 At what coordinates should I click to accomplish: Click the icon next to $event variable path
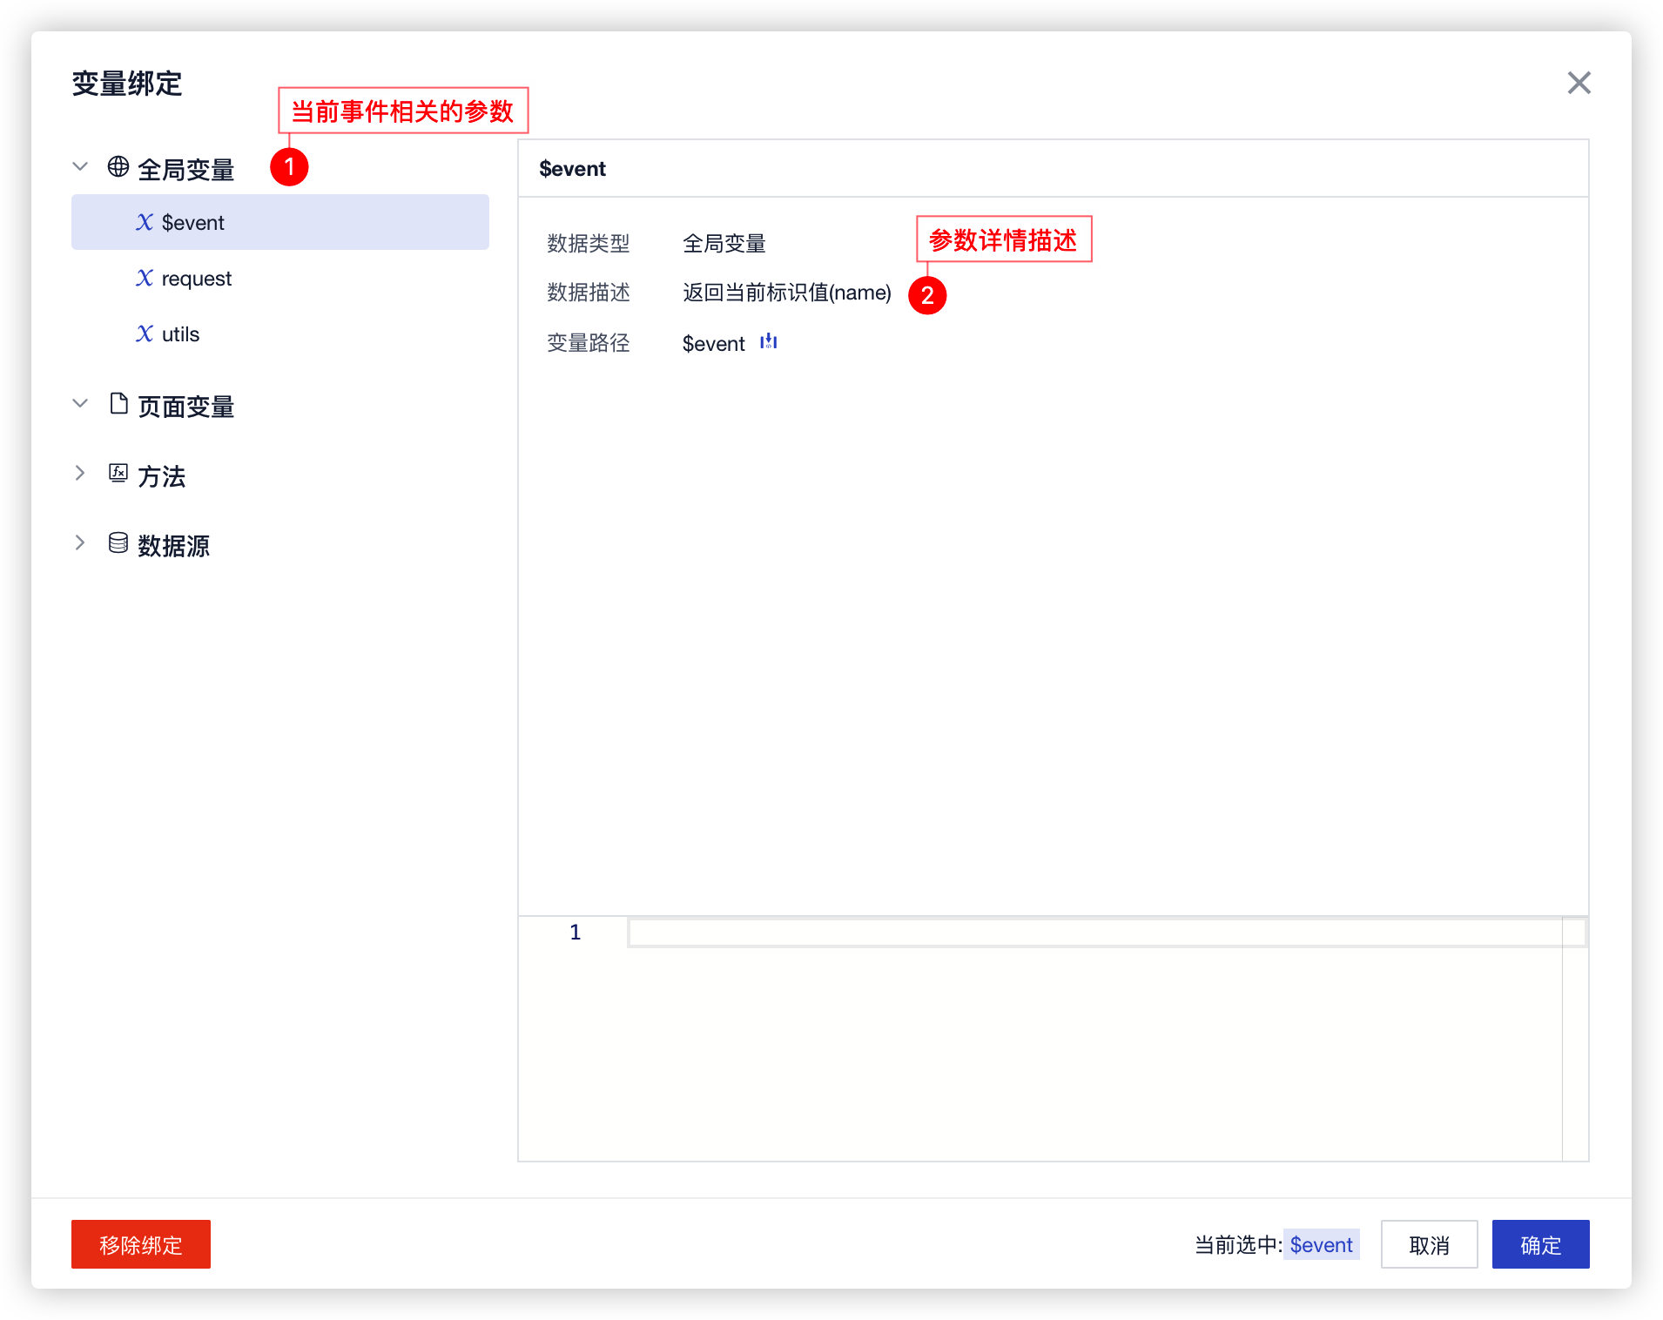(768, 342)
